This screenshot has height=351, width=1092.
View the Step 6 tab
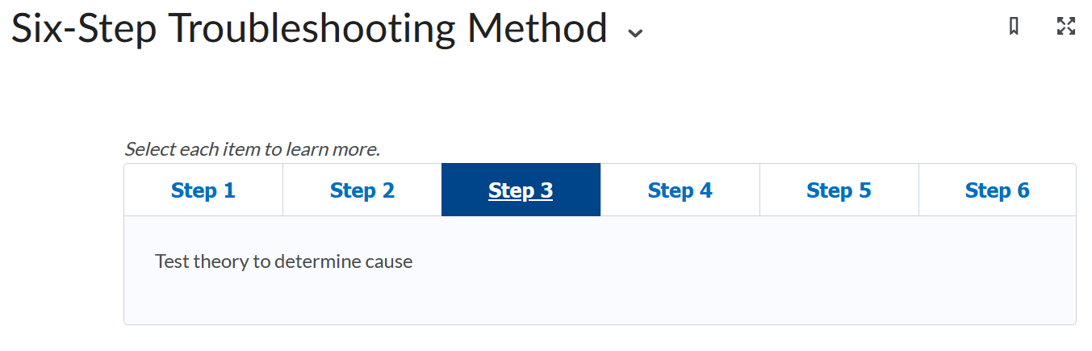coord(997,190)
